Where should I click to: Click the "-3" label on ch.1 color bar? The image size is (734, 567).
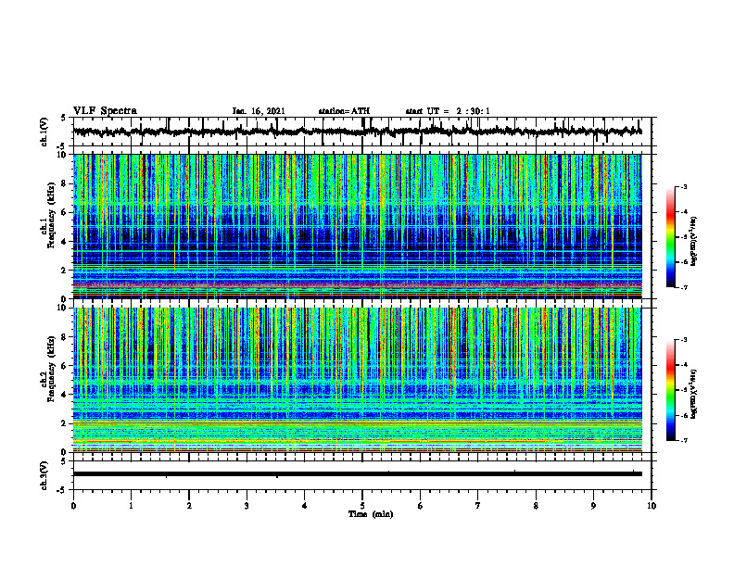[x=683, y=187]
